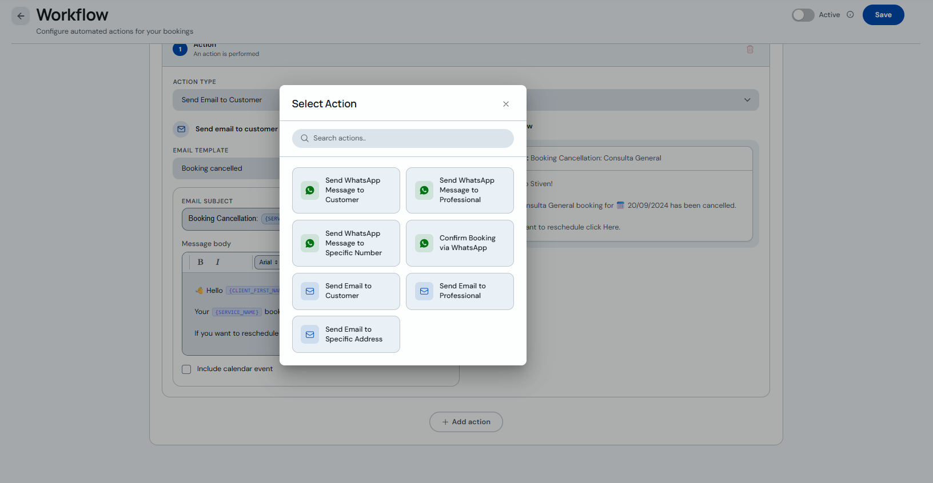Screen dimensions: 933x483
Task: Open the info icon next to Active
Action: coord(850,15)
